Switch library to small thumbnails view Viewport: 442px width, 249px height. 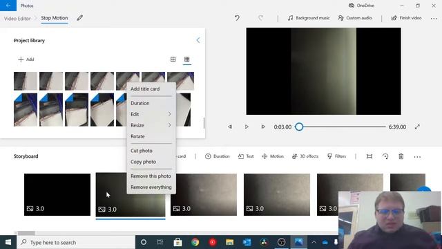point(187,59)
